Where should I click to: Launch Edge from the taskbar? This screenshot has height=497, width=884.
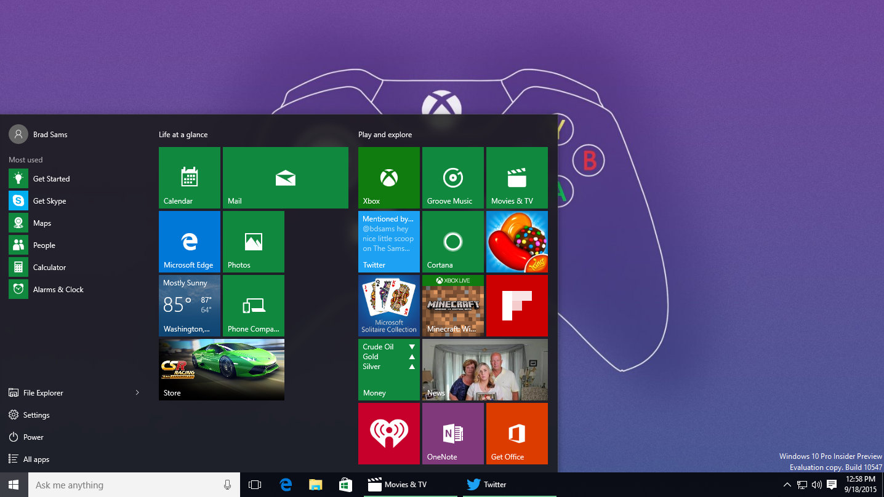[x=286, y=485]
